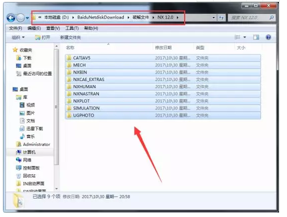The image size is (287, 217).
Task: Open the view options dropdown arrow
Action: (x=245, y=37)
